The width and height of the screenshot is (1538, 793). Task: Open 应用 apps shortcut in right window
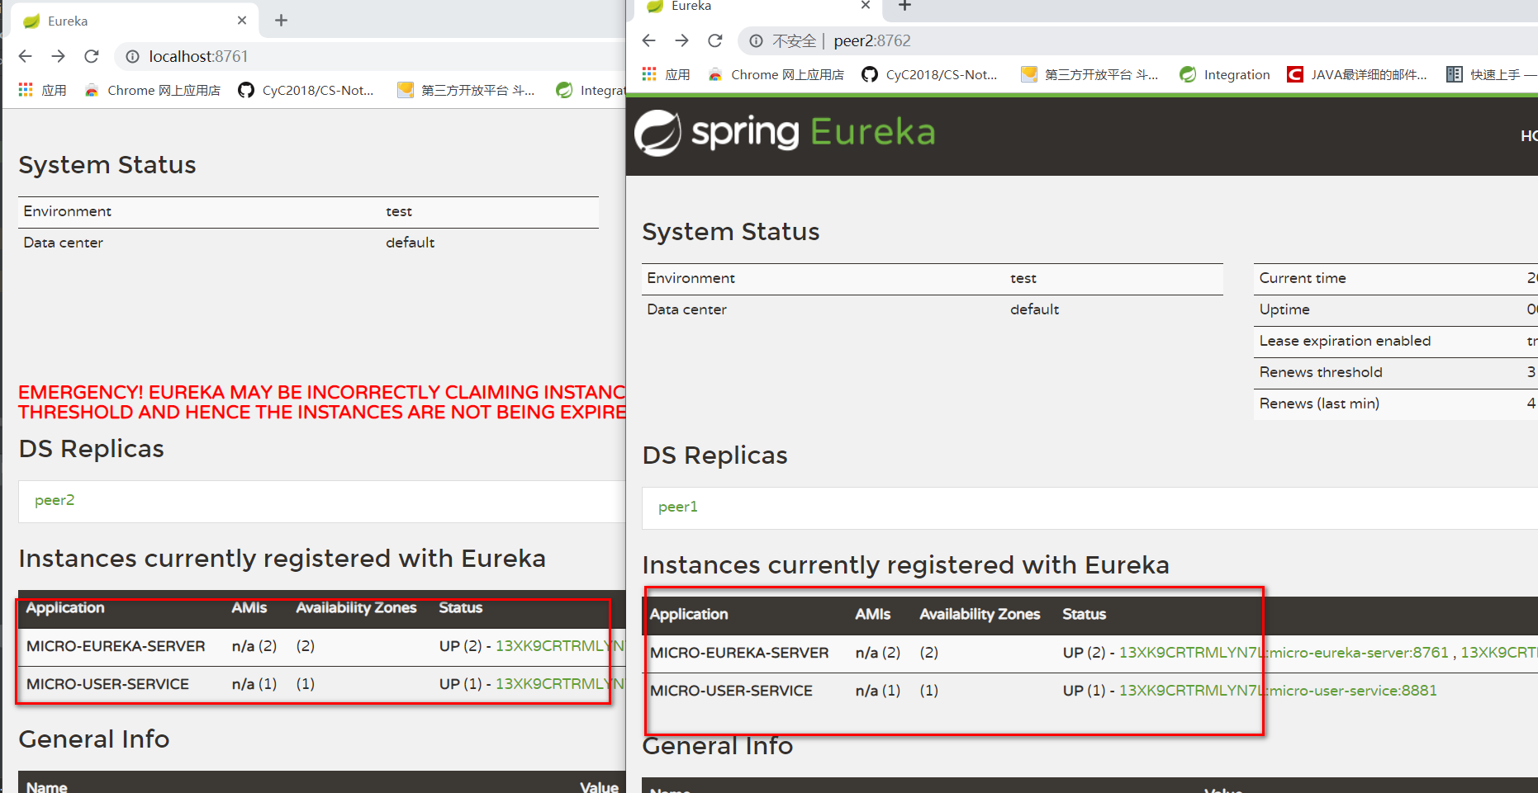[x=666, y=74]
